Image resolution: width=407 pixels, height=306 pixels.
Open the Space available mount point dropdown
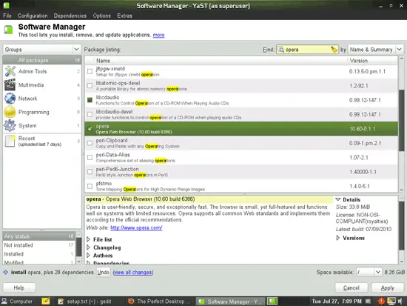369,272
